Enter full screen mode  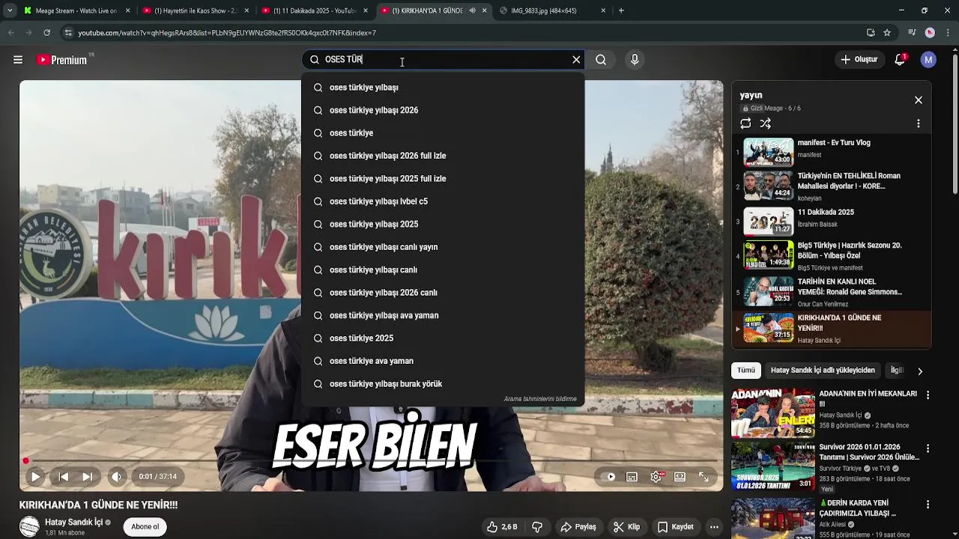pos(704,477)
